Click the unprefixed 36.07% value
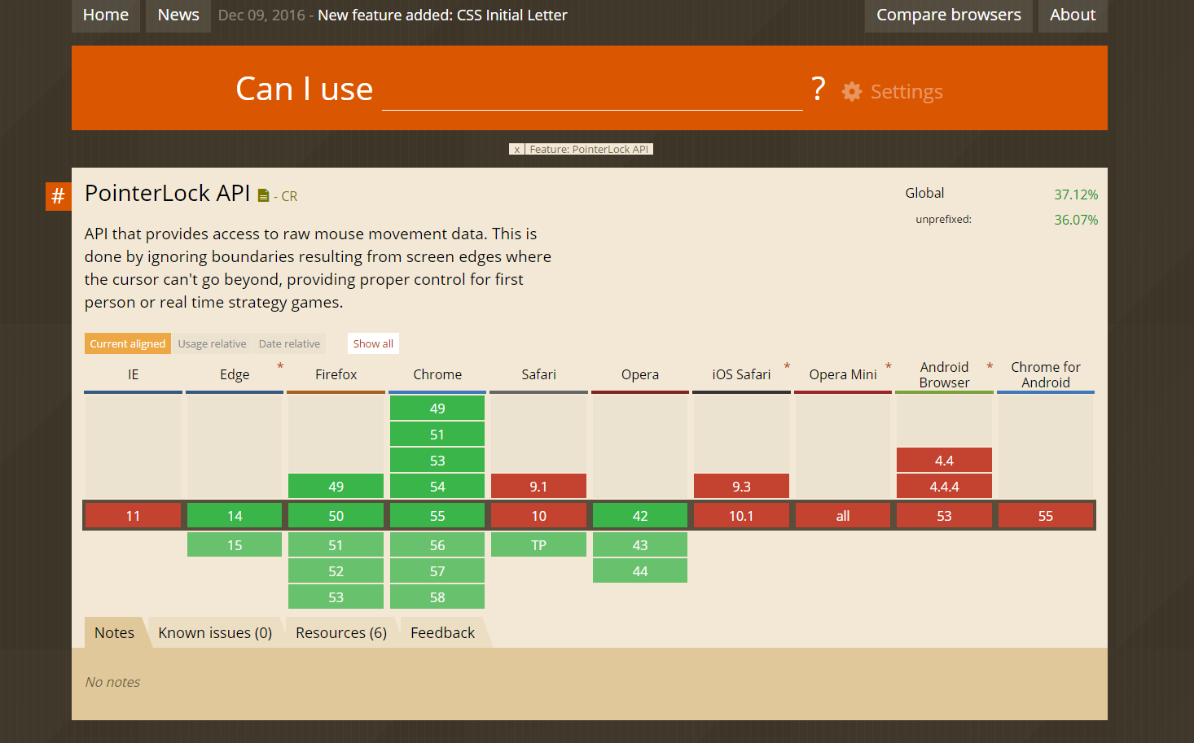Image resolution: width=1194 pixels, height=743 pixels. (1076, 220)
